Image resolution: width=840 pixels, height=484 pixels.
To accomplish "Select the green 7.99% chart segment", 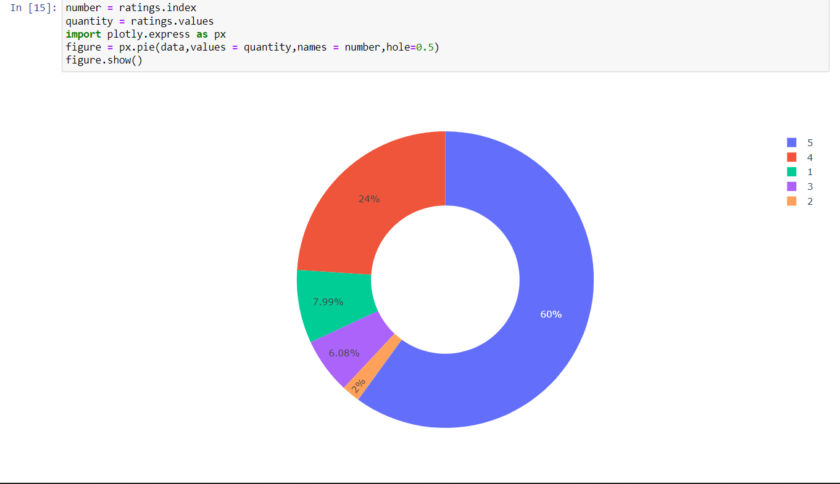I will (329, 301).
